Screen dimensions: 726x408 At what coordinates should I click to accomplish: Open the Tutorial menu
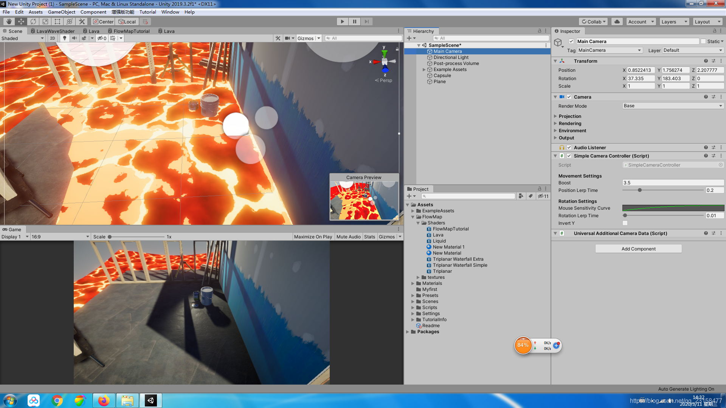[x=147, y=12]
